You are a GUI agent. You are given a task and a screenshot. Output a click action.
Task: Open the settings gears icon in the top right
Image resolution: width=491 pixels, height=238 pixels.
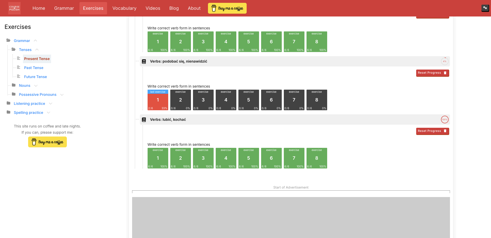(x=485, y=8)
